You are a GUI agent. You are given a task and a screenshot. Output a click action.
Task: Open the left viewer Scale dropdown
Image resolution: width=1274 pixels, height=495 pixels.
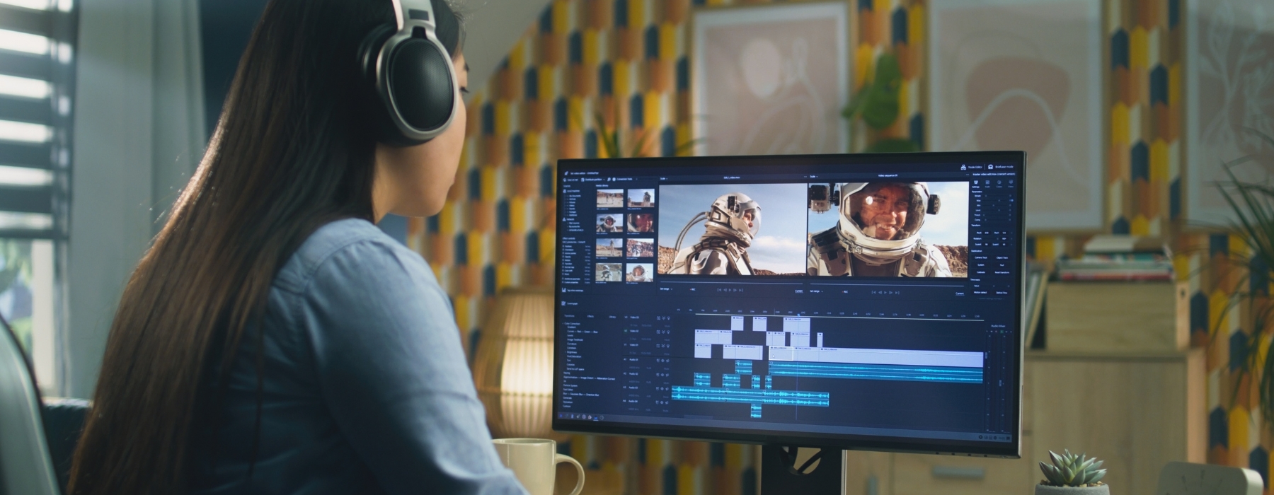(664, 178)
